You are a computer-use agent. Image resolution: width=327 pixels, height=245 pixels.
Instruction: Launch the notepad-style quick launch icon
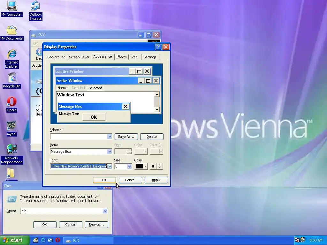point(36,240)
